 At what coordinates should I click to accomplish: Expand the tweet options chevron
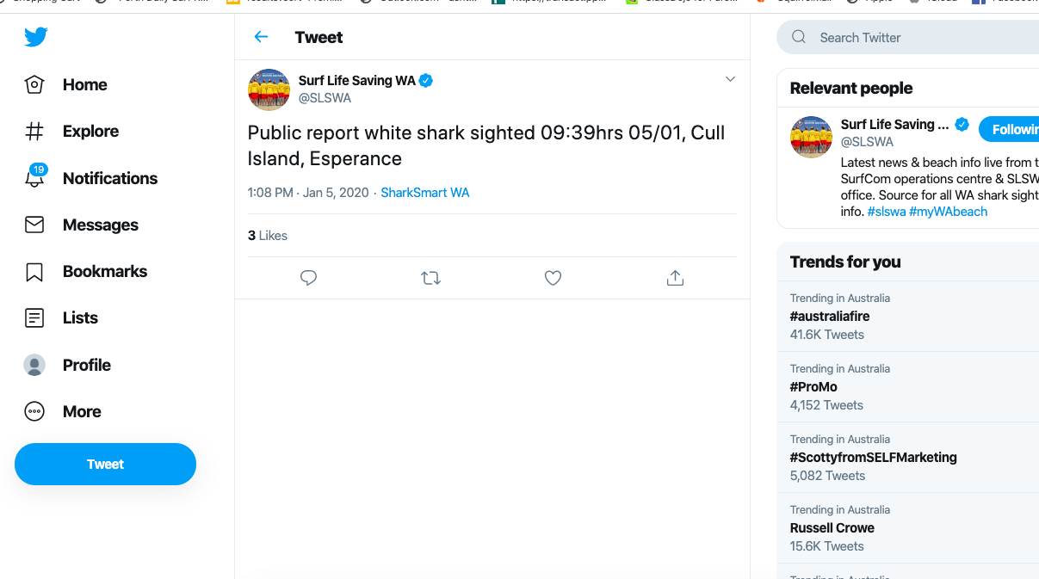coord(730,79)
